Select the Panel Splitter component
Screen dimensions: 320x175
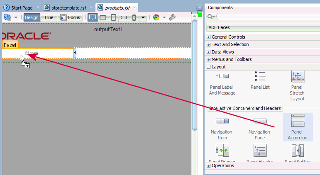[298, 153]
